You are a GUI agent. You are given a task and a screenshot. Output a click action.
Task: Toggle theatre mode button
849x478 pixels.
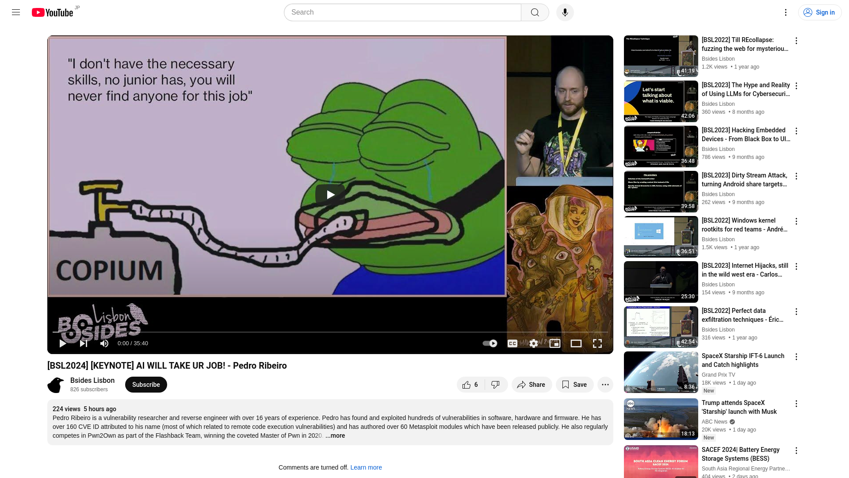coord(576,343)
